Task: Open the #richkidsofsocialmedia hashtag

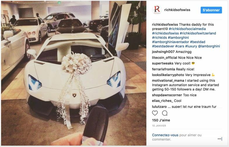Action: point(187,29)
